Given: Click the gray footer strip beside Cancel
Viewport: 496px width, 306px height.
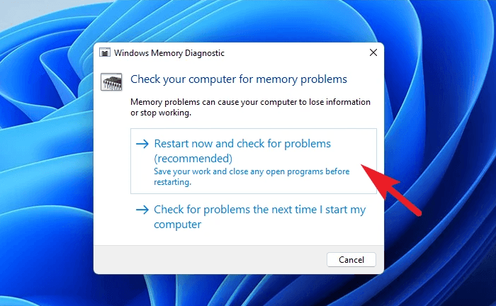Looking at the screenshot, I should [x=213, y=259].
